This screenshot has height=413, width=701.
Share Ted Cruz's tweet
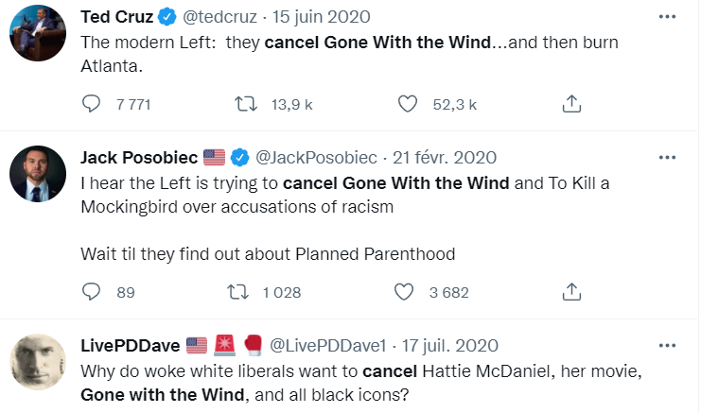coord(571,104)
